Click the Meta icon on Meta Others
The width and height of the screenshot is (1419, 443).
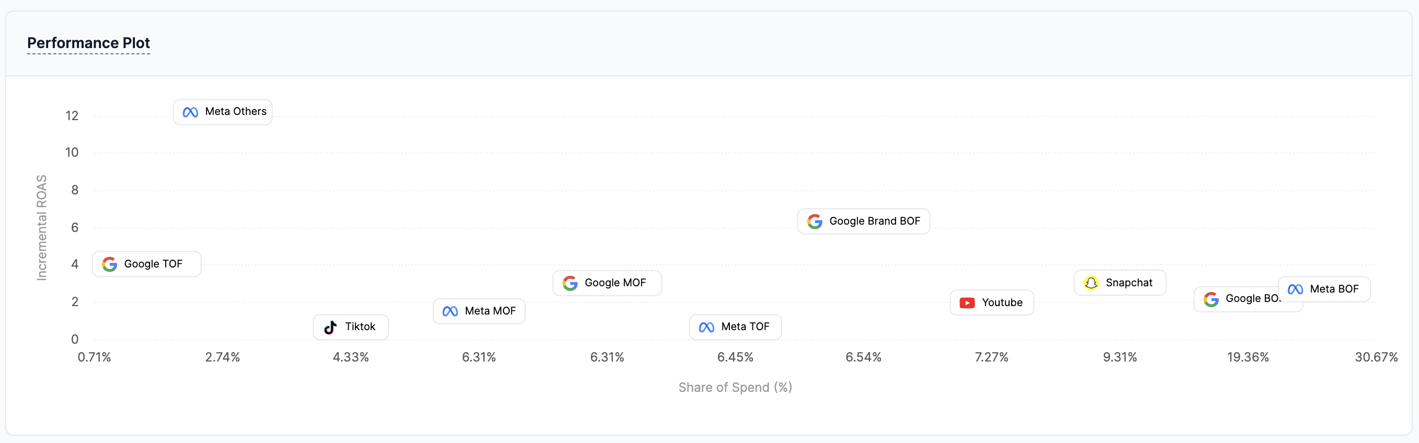(190, 112)
